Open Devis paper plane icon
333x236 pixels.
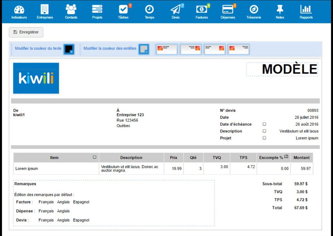click(175, 10)
